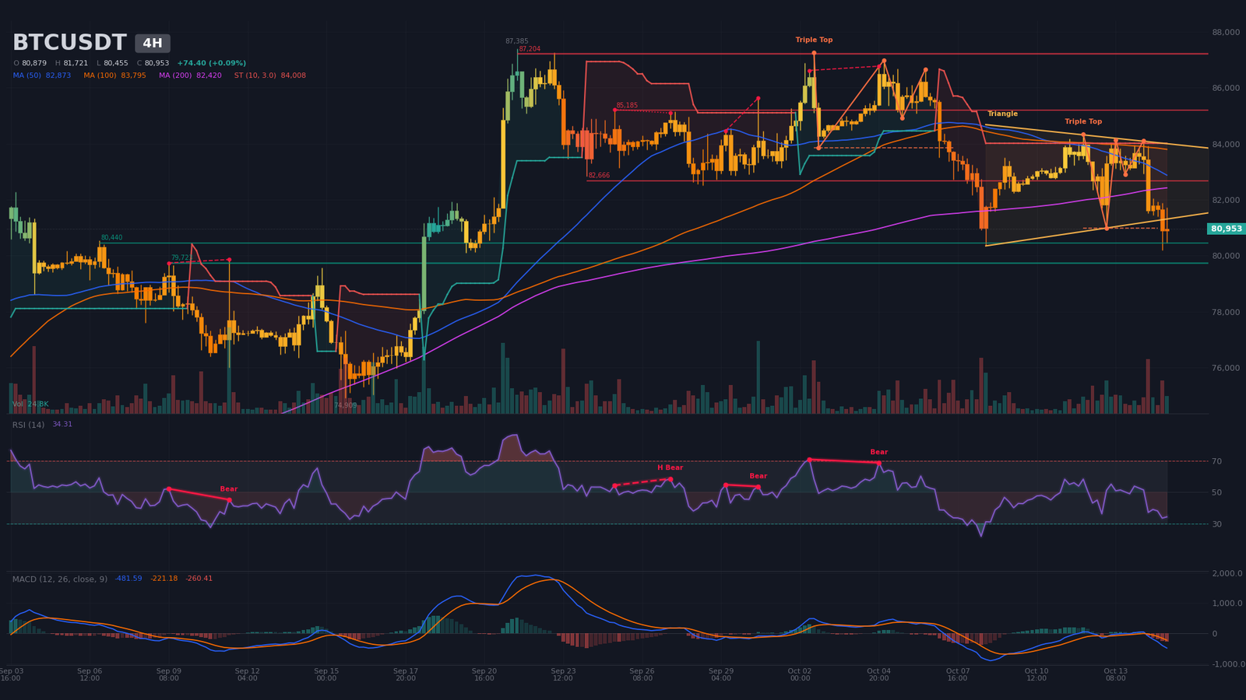Click the 80,440 level label

pyautogui.click(x=111, y=238)
